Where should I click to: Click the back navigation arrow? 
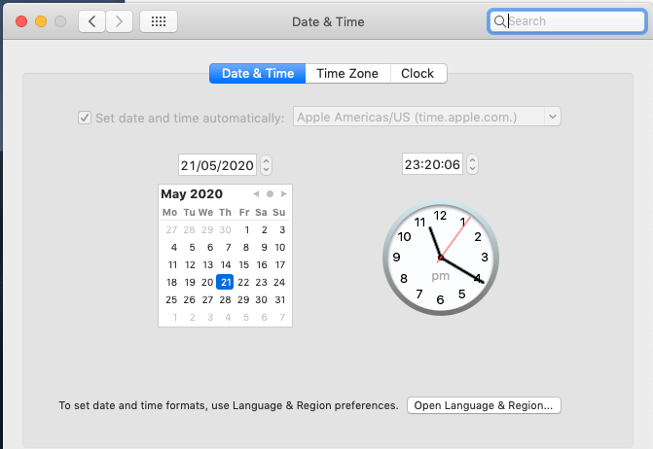pyautogui.click(x=91, y=21)
